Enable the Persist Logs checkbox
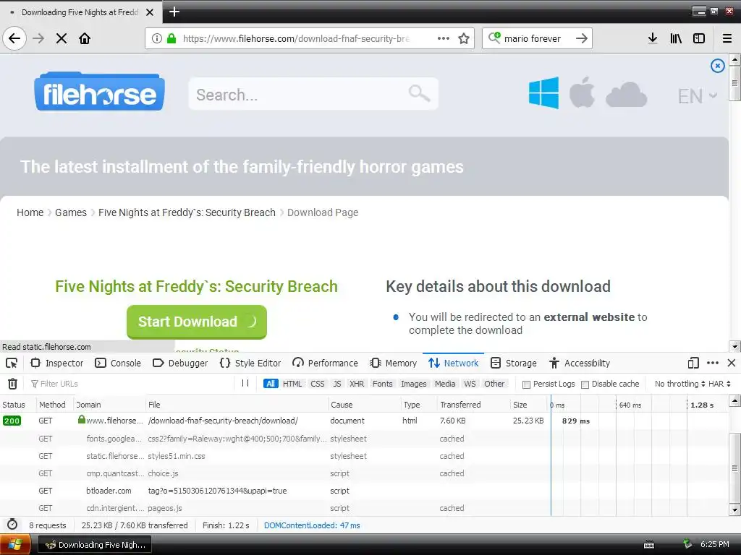The height and width of the screenshot is (555, 741). click(526, 384)
